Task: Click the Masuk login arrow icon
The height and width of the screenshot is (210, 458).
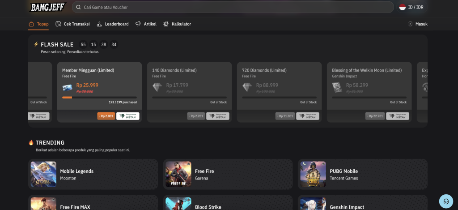Action: pos(410,24)
